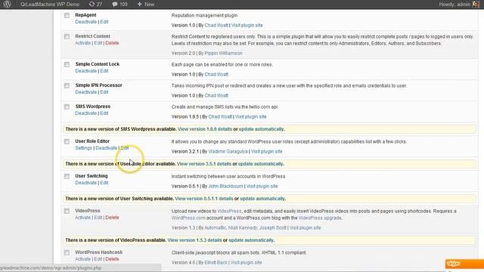Visit plugin site for RepAgent
Screen dimensions: 484x272
coord(247,25)
